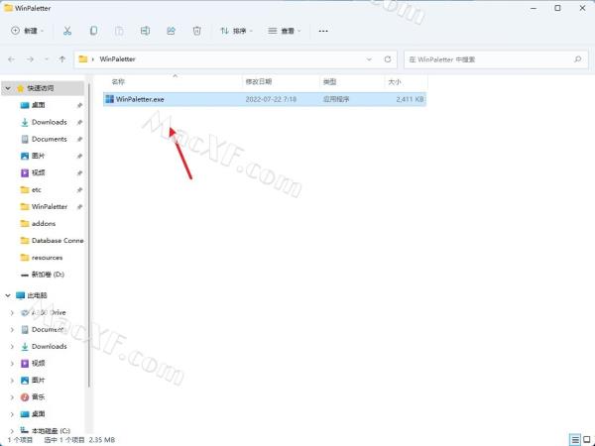Click the Date modified column header

(x=259, y=81)
